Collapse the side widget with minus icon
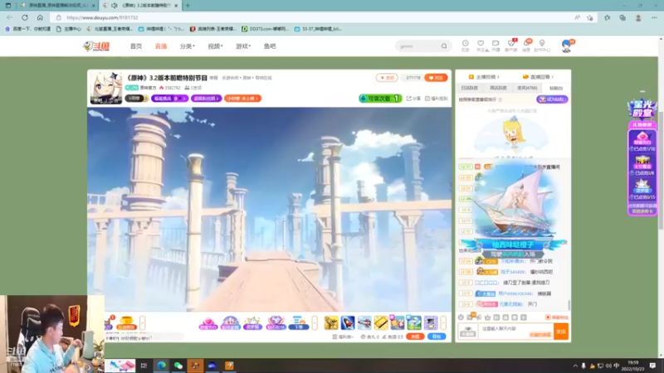 point(642,91)
